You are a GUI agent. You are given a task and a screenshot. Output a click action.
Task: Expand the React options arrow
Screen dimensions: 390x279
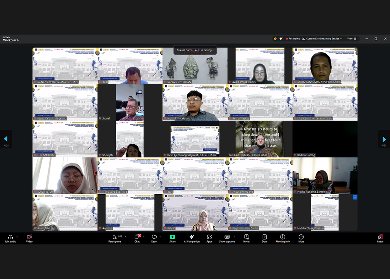160,237
